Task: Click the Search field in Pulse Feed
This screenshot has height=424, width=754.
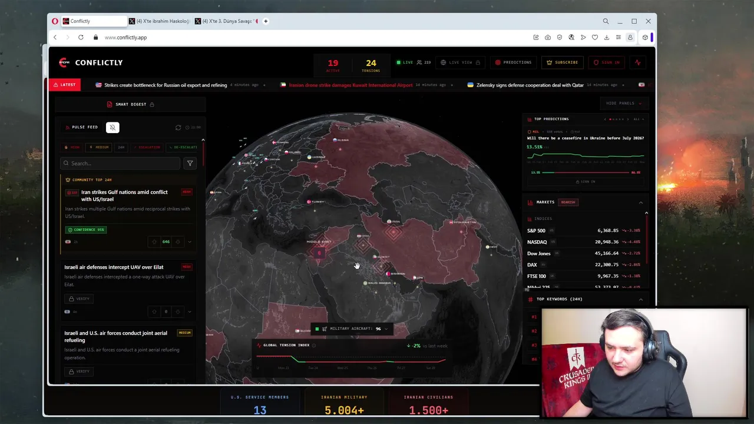Action: [120, 163]
